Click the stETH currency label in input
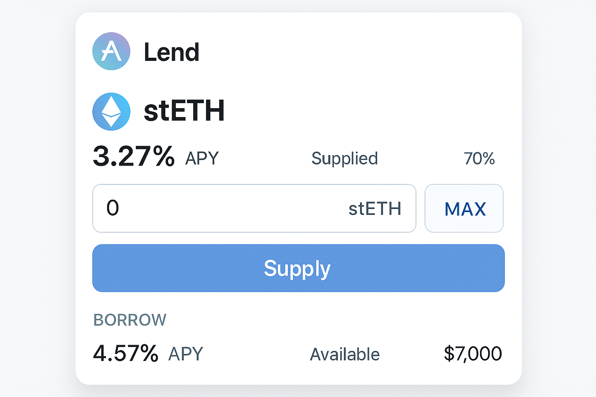Screen dimensions: 596x397 375,209
